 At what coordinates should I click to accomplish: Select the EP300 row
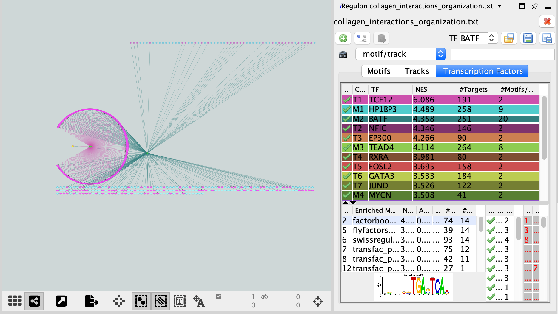[x=440, y=138]
